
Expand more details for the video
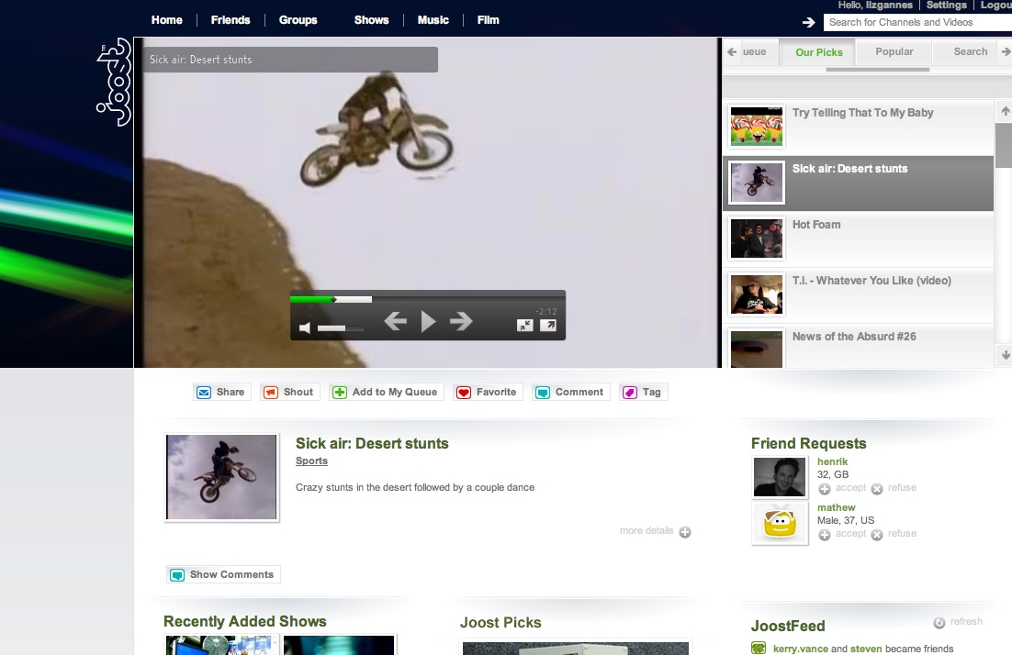655,531
